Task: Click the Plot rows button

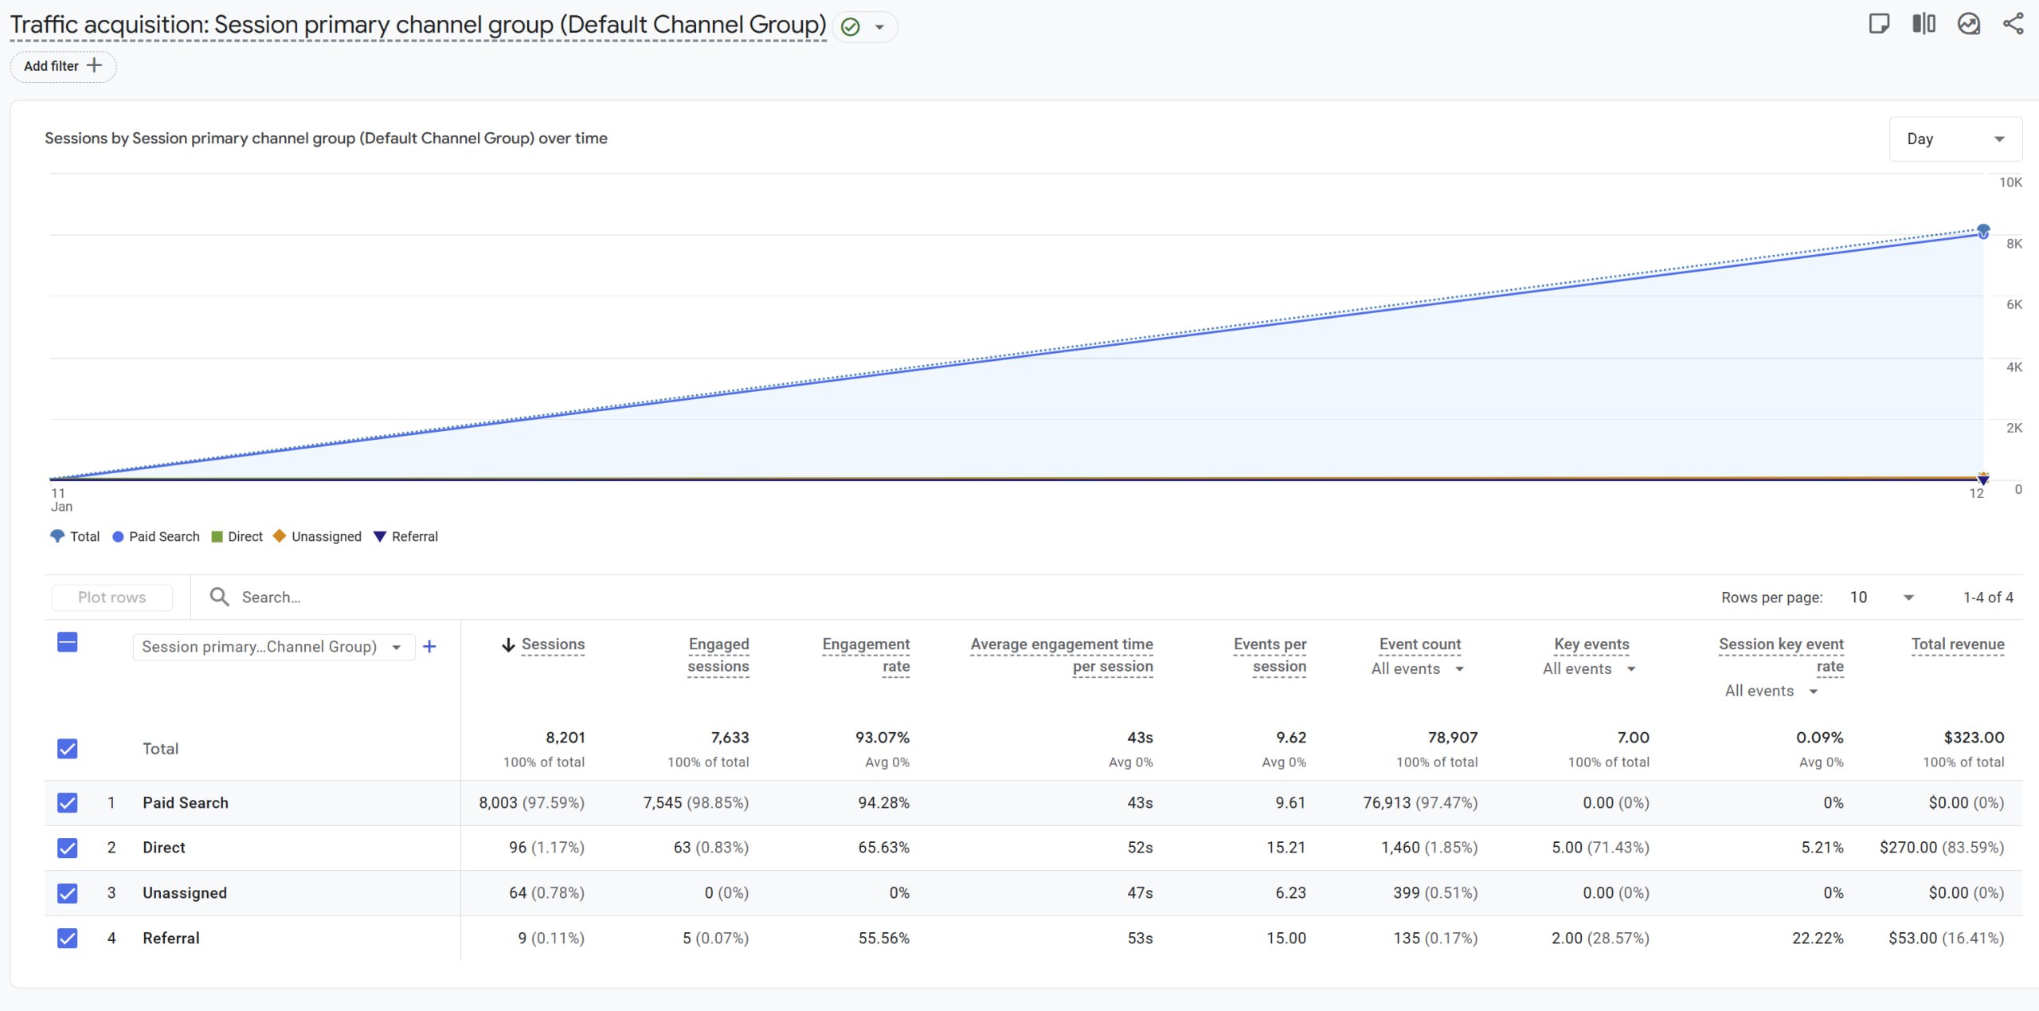Action: (112, 598)
